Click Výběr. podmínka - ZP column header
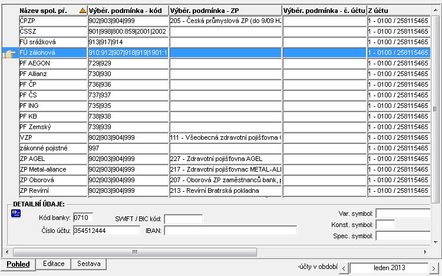The image size is (442, 276). pos(226,11)
